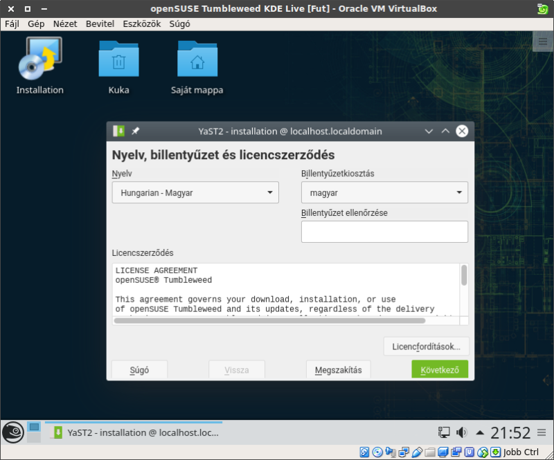
Task: Switch to the first virtual desktop pager
Action: click(x=34, y=427)
